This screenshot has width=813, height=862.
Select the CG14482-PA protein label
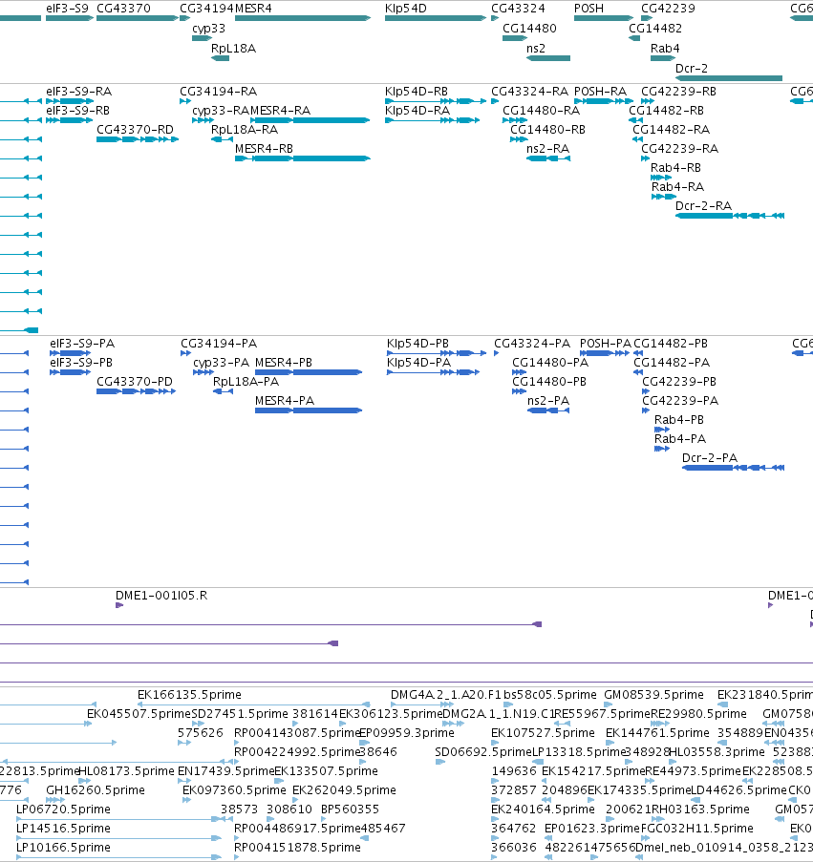pos(672,363)
